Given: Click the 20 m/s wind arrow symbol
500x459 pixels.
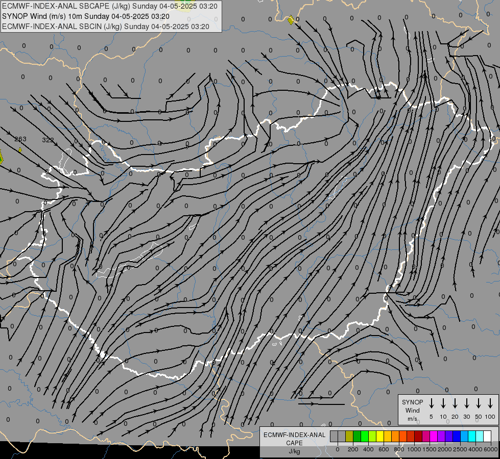Looking at the screenshot, I should [x=455, y=403].
